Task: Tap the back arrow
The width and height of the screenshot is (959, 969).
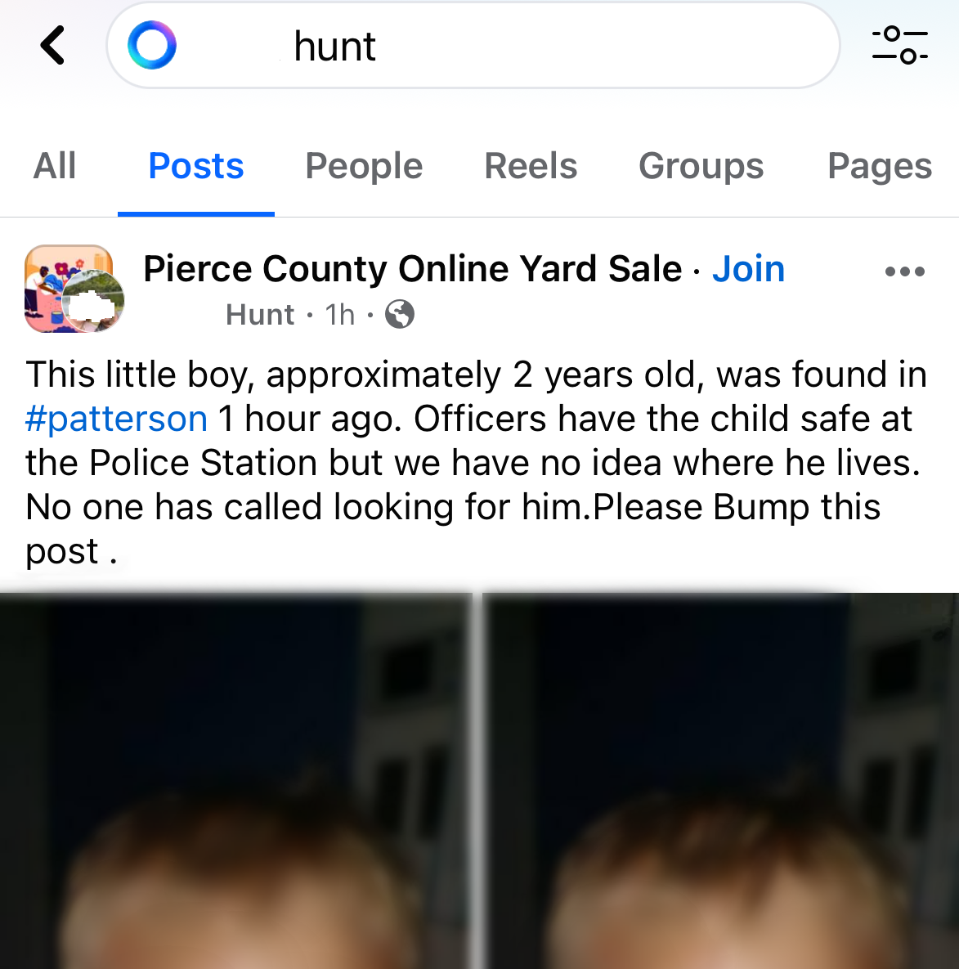Action: click(x=53, y=45)
